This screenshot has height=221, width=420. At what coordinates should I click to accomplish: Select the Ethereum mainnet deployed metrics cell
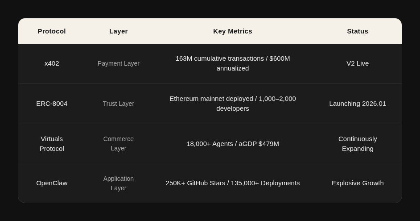tap(233, 104)
